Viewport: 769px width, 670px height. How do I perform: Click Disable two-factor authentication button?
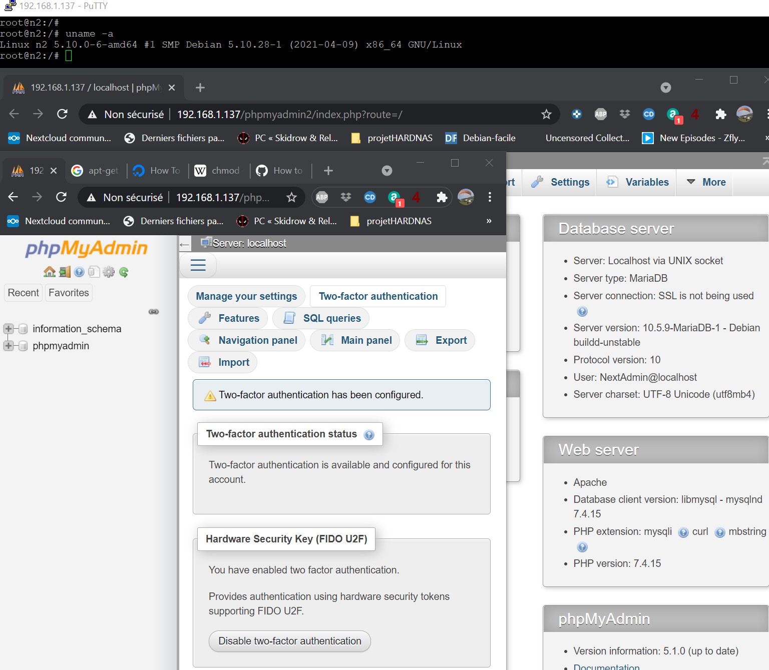(x=289, y=641)
